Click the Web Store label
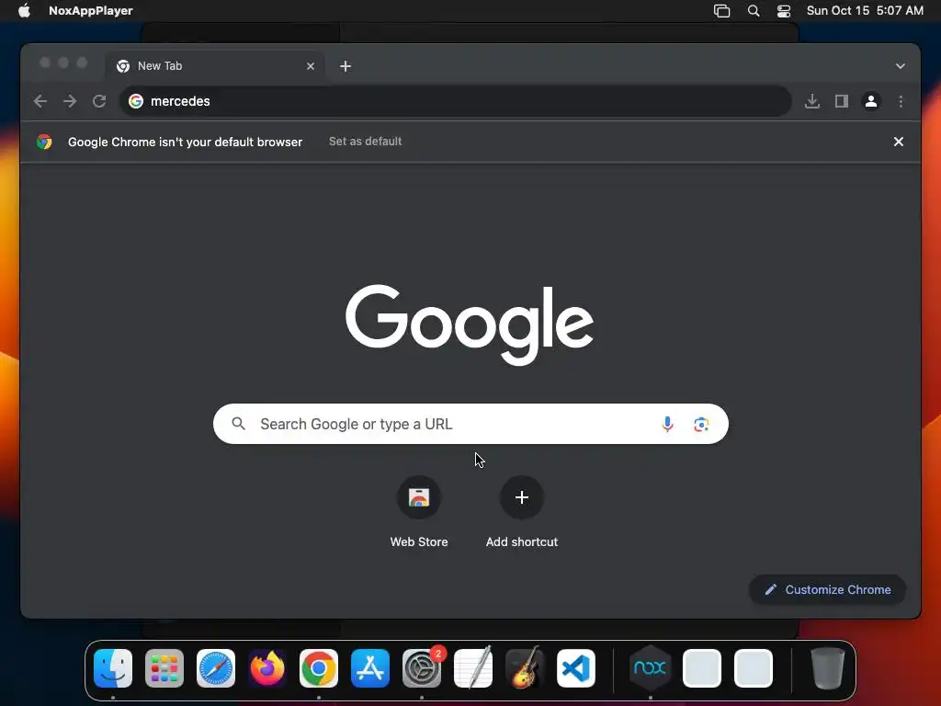This screenshot has width=941, height=706. pos(419,542)
